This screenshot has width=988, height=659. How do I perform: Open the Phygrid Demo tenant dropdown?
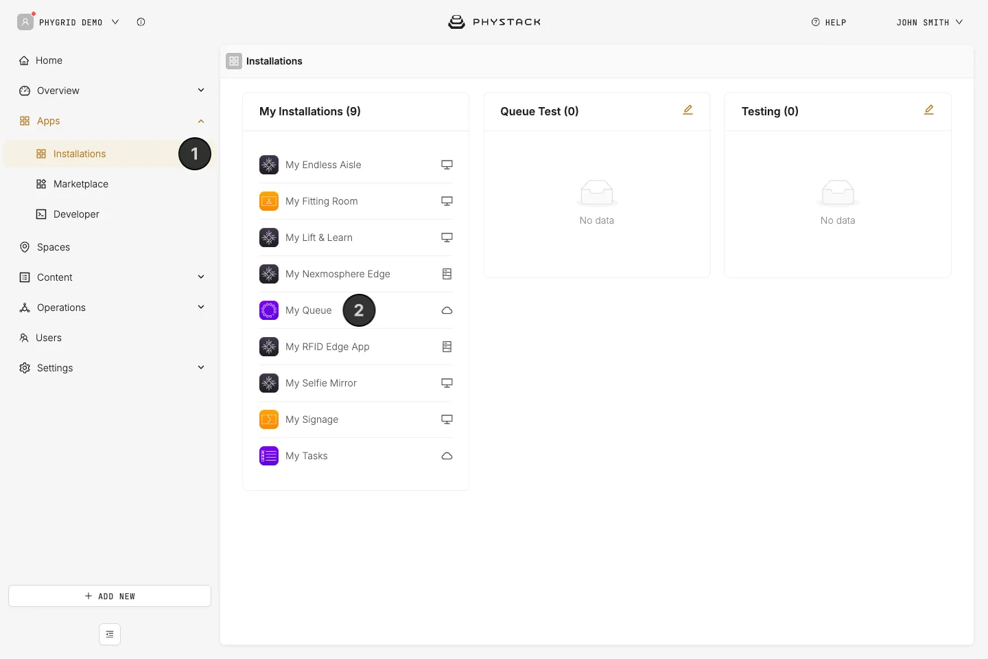click(x=69, y=22)
